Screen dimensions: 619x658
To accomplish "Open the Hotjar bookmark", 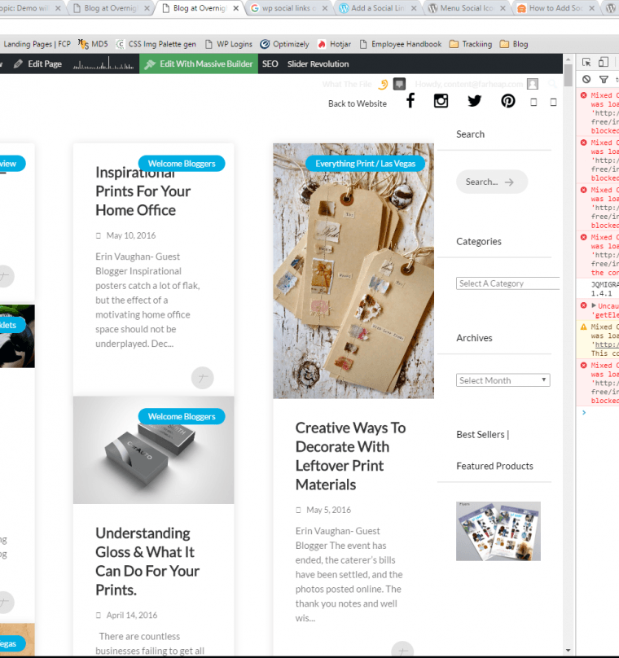I will click(335, 44).
